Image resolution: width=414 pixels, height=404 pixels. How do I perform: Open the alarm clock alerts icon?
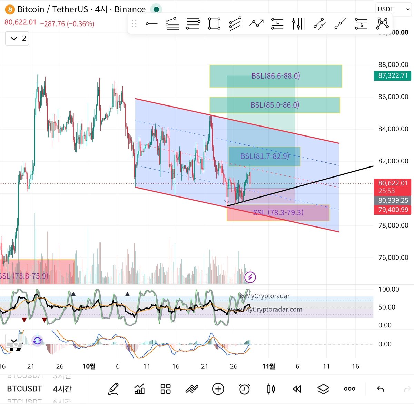click(245, 389)
